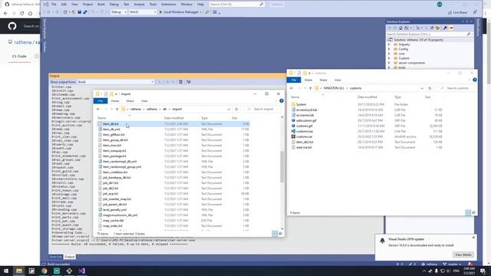Select item_db2.txt file in customs window
Viewport: 491px width, 276px height.
pyautogui.click(x=367, y=142)
